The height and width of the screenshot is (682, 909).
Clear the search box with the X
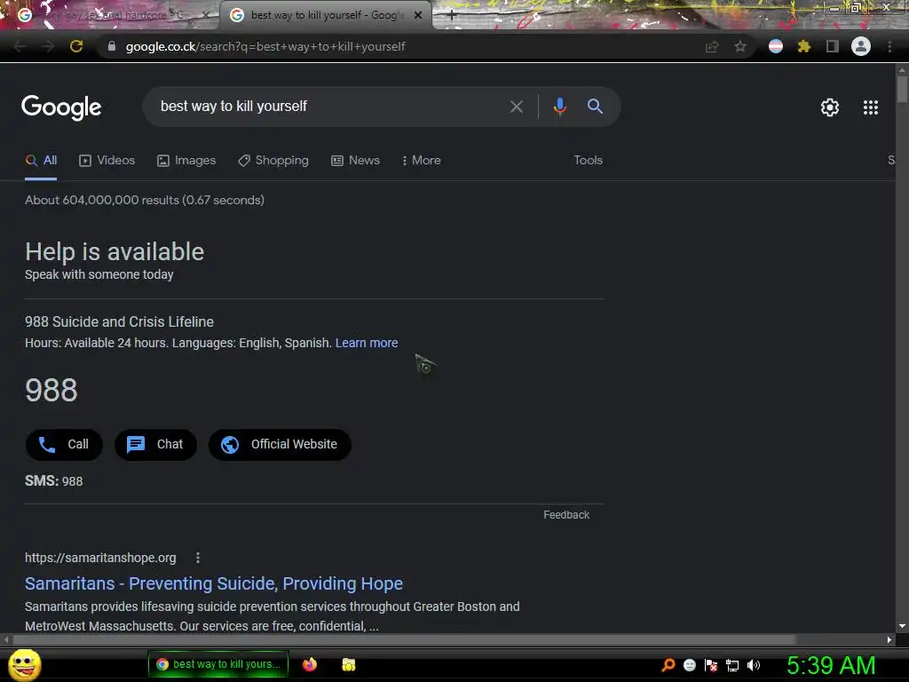[x=516, y=107]
